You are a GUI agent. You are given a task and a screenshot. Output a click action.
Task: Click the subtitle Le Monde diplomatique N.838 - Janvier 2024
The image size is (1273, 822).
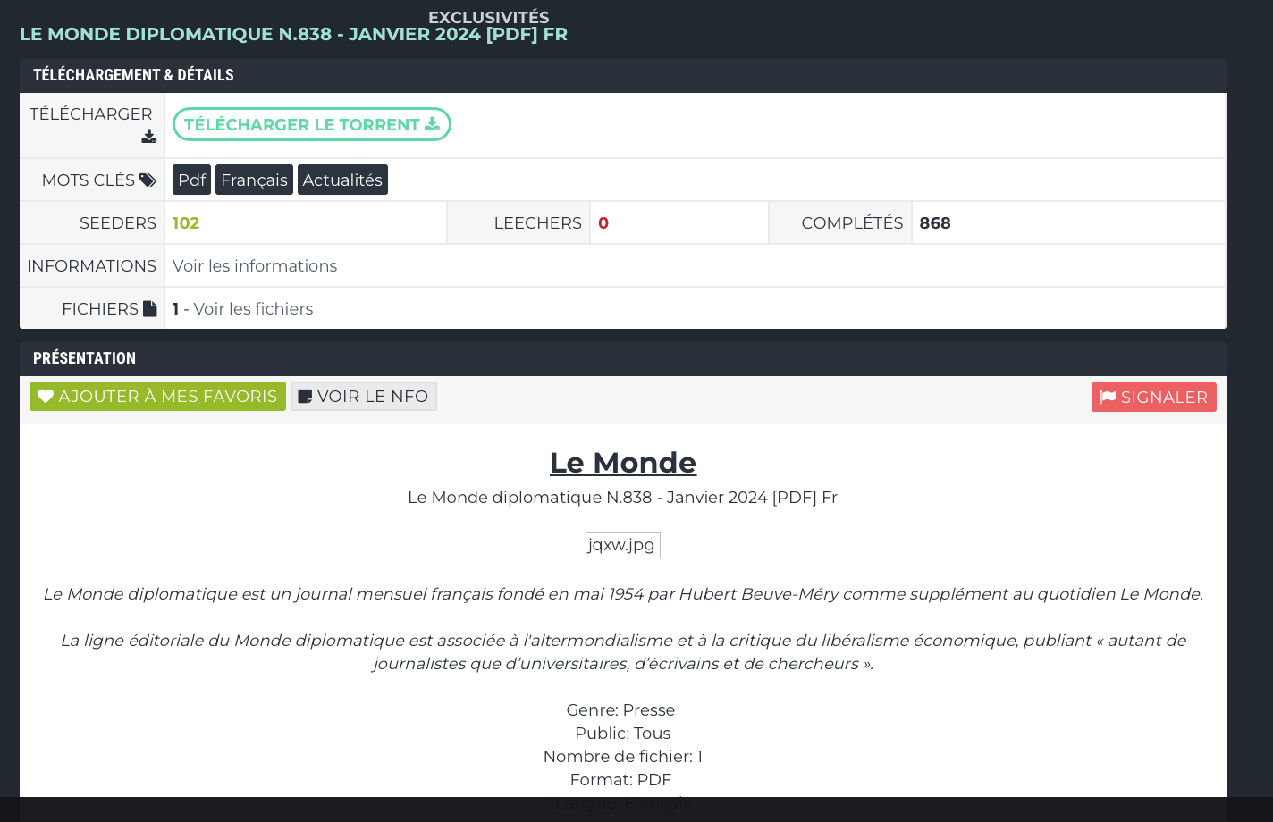622,497
